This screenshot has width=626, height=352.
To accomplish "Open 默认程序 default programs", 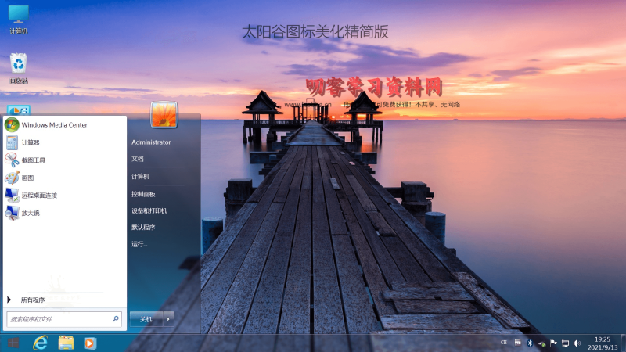I will point(143,228).
